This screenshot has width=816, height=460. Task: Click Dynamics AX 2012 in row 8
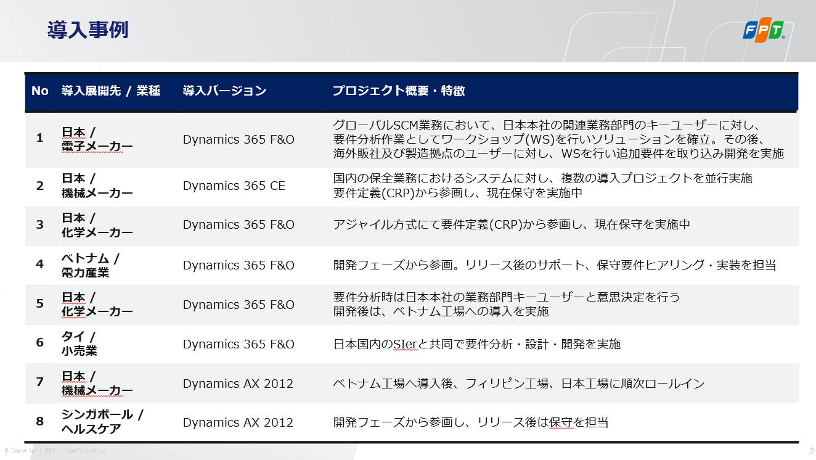tap(238, 422)
